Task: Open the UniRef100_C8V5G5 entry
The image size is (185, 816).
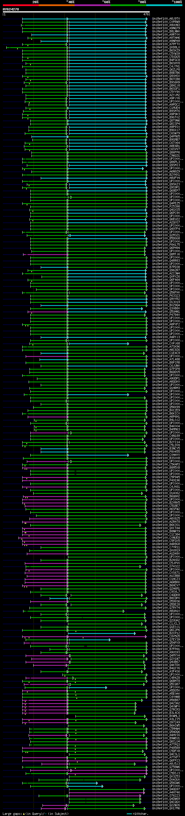Action: click(166, 636)
